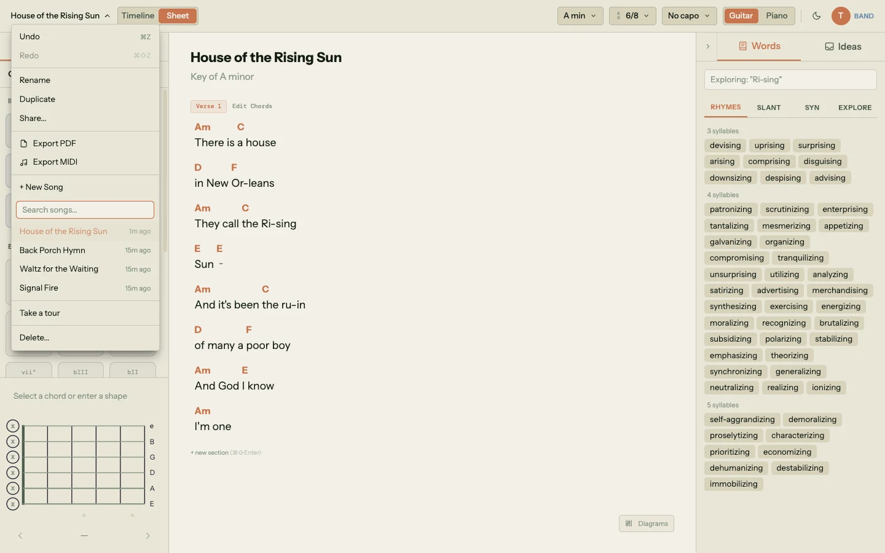Image resolution: width=885 pixels, height=553 pixels.
Task: Switch to Timeline view
Action: pyautogui.click(x=138, y=15)
